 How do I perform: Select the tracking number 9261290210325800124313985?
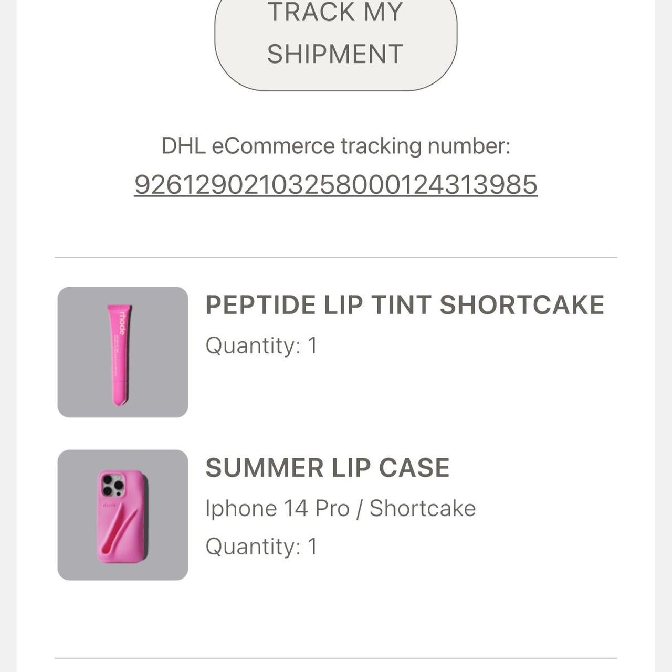336,185
